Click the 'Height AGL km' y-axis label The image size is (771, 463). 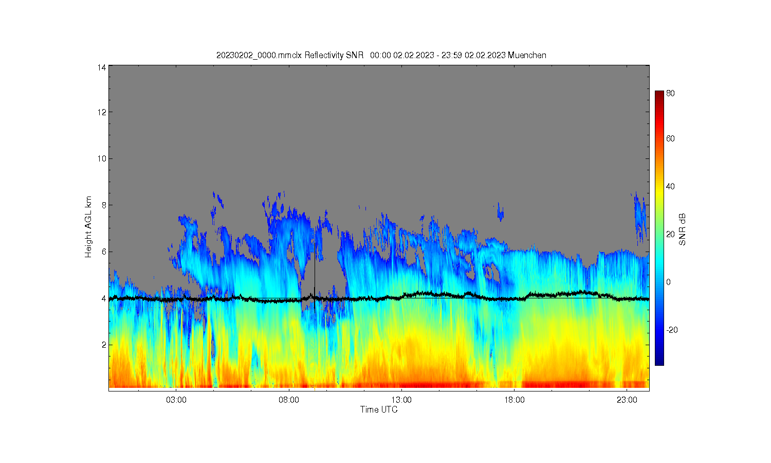(x=88, y=227)
